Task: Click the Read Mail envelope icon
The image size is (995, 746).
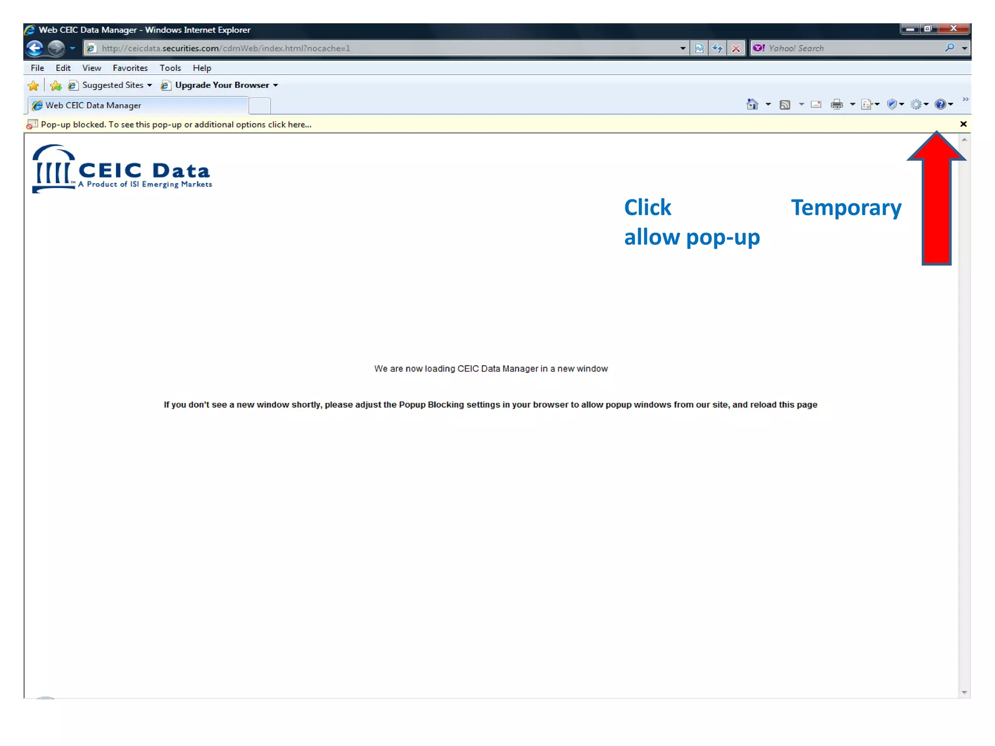Action: pos(816,104)
